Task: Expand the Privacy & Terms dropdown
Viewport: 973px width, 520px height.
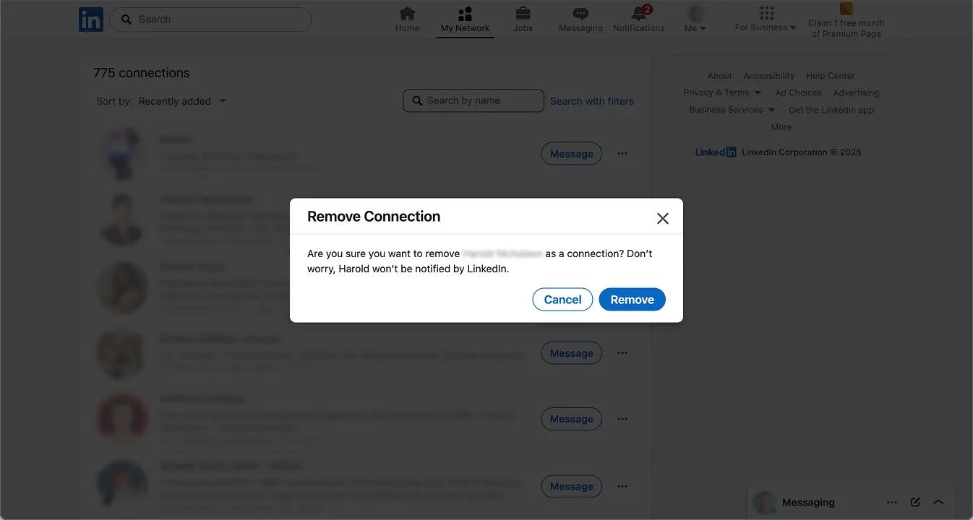Action: pos(722,92)
